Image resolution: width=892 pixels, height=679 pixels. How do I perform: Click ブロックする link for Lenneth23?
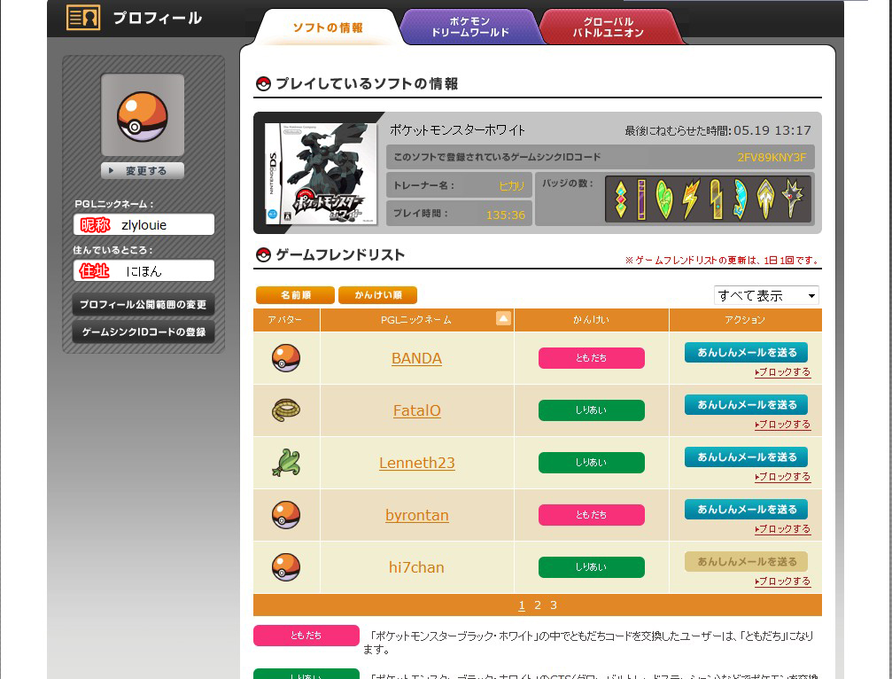coord(783,477)
